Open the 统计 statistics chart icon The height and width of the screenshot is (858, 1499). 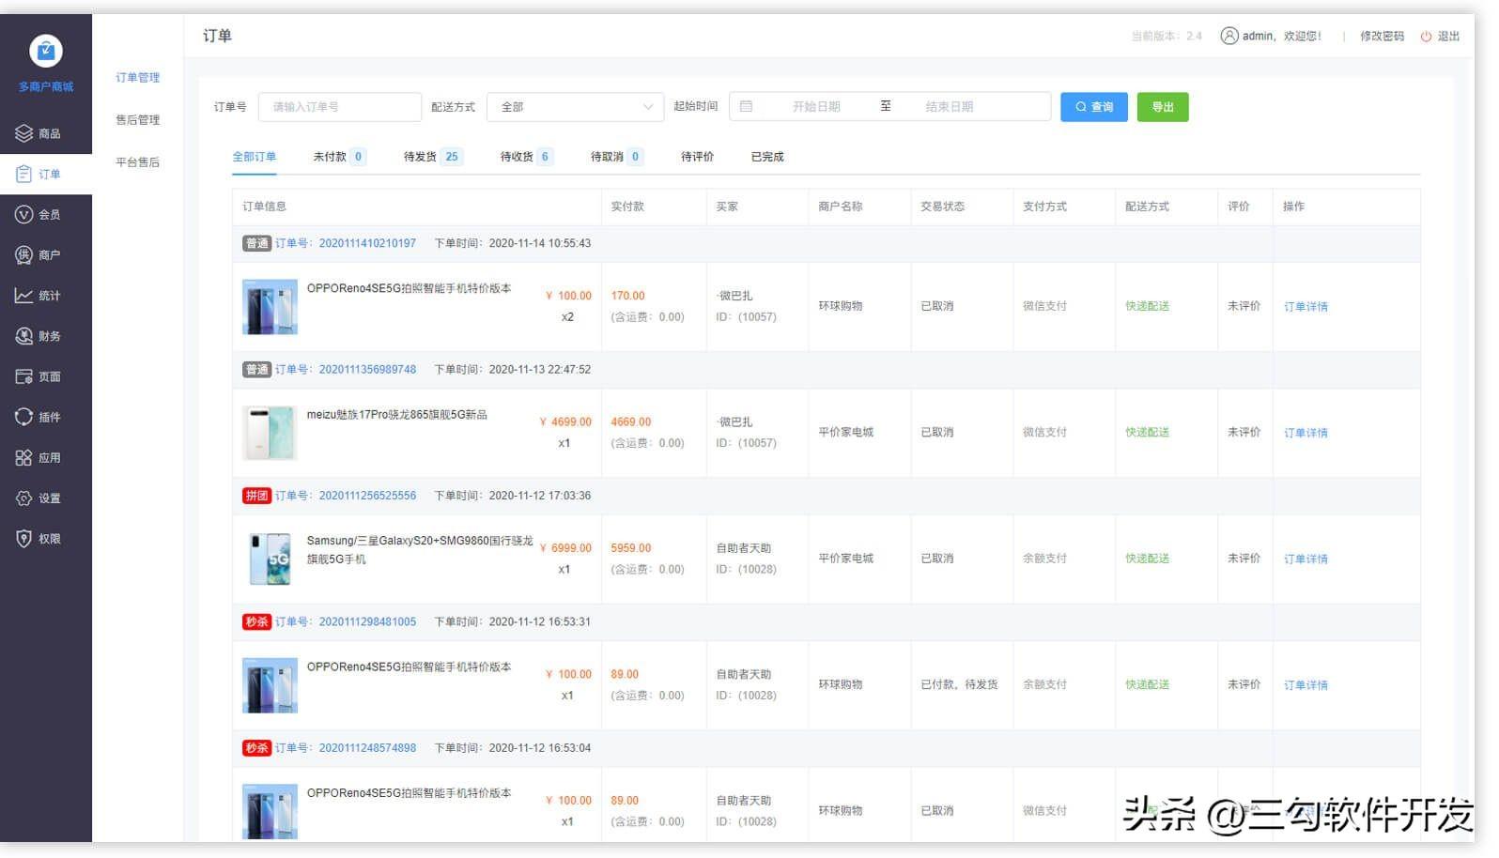(24, 296)
